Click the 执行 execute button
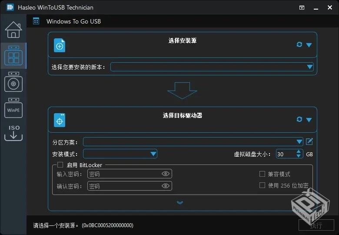The height and width of the screenshot is (235, 339). 316,225
